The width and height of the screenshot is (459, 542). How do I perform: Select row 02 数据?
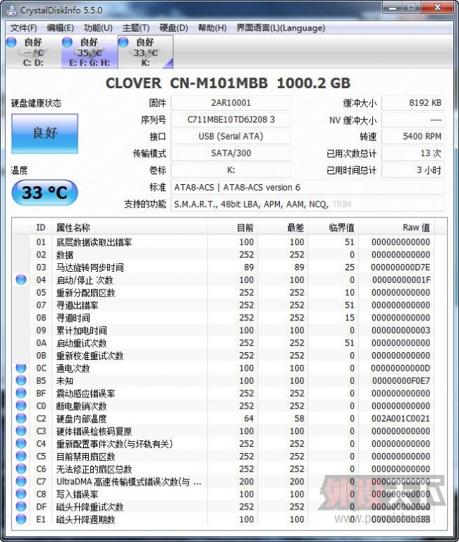pyautogui.click(x=224, y=255)
